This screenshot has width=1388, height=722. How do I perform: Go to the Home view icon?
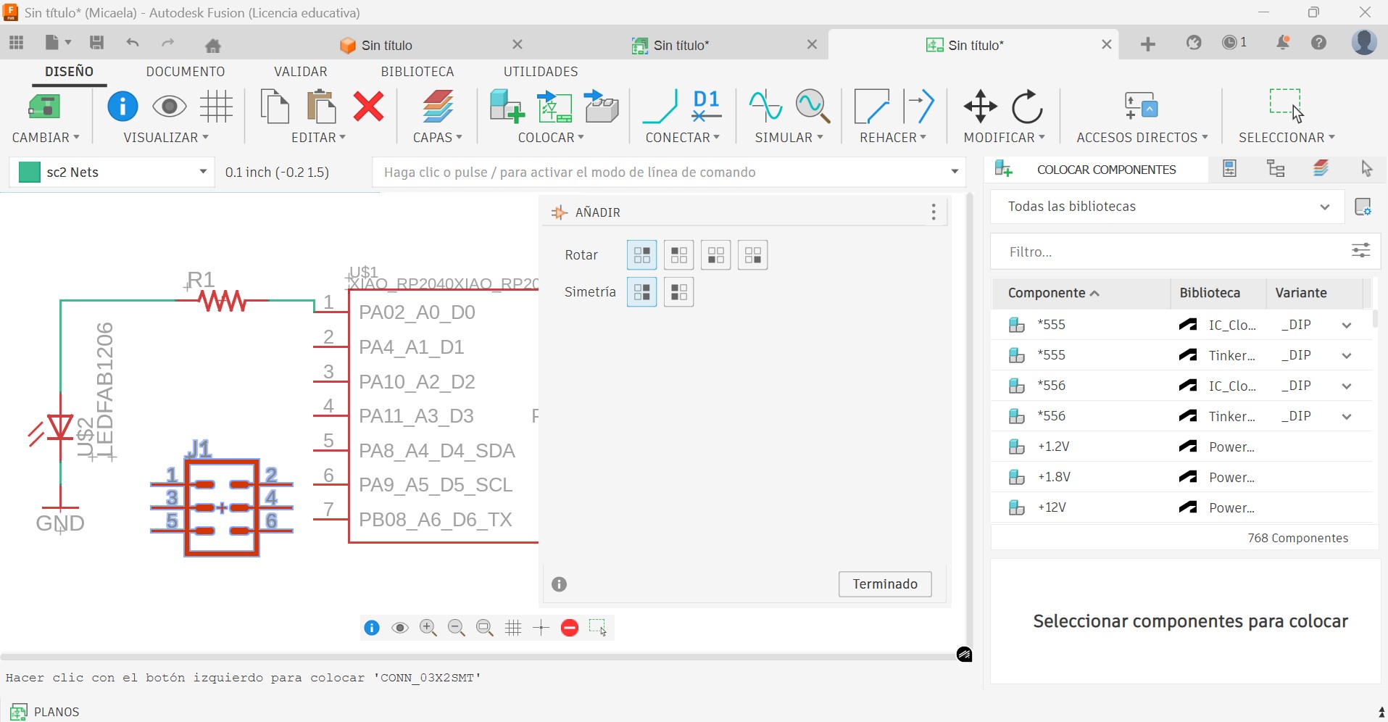(x=212, y=46)
